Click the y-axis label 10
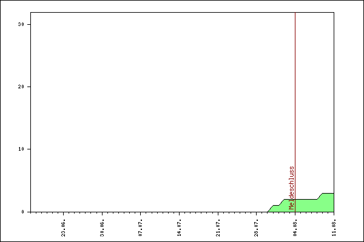The width and height of the screenshot is (364, 242). coord(22,149)
